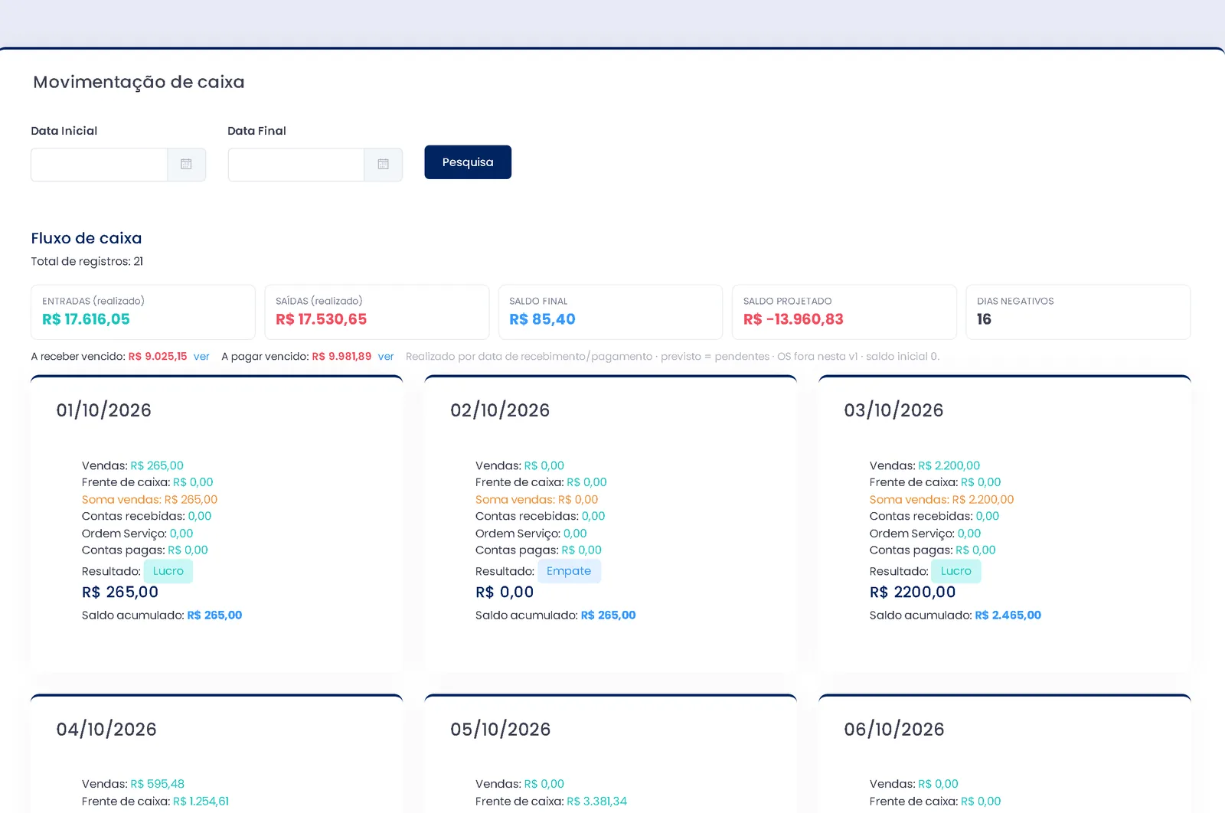Click the Lucro badge on 03/10/2026 card
The image size is (1225, 813).
(956, 571)
